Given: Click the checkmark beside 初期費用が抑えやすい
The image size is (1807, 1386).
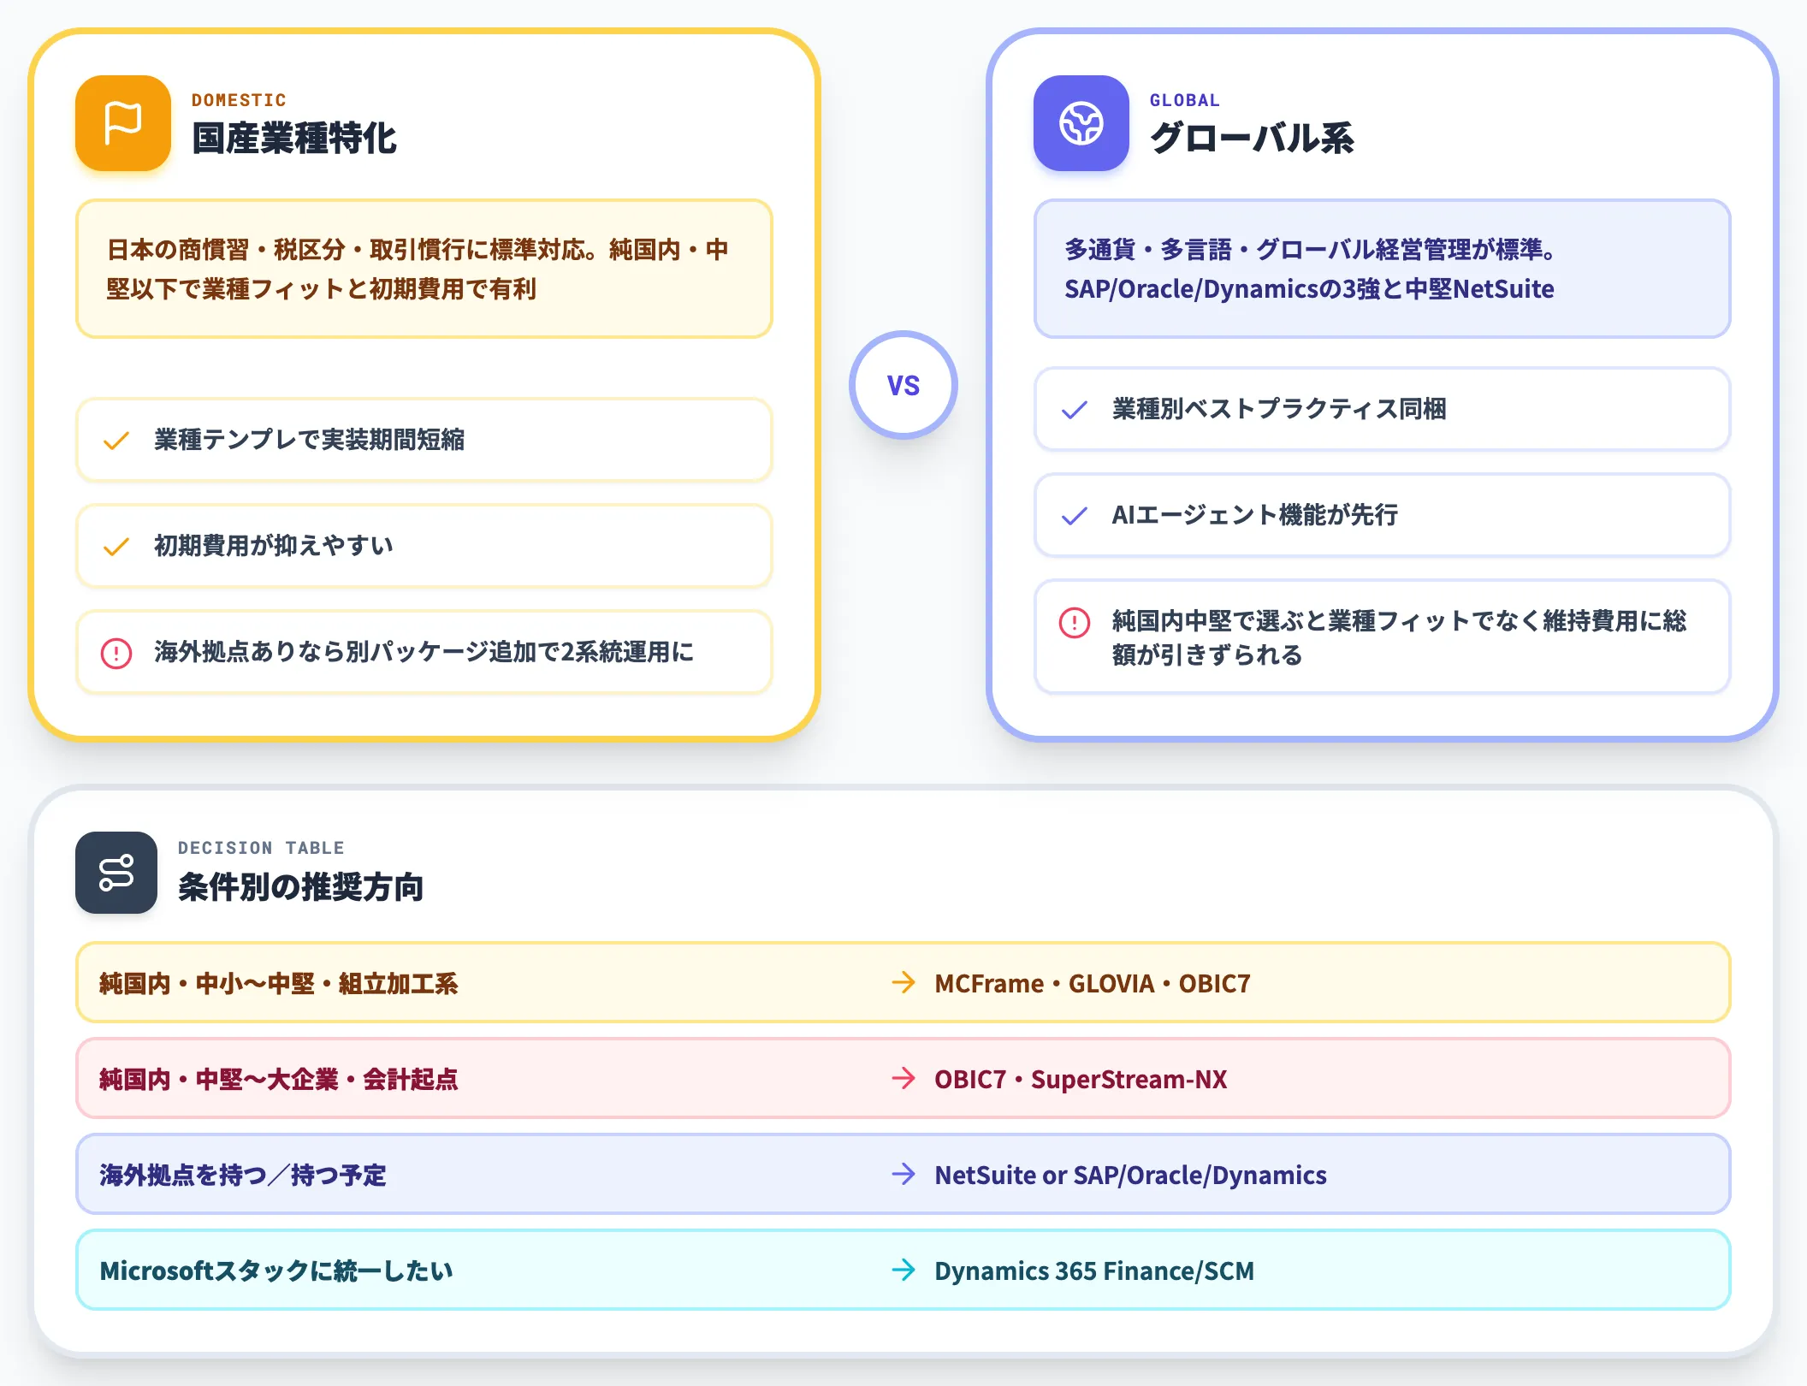Looking at the screenshot, I should [116, 547].
